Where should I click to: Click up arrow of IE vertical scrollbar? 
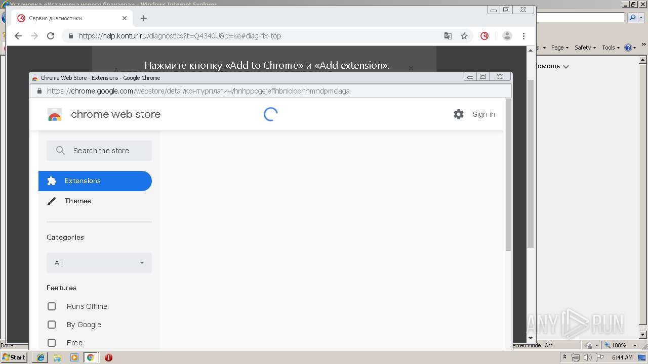tap(643, 59)
